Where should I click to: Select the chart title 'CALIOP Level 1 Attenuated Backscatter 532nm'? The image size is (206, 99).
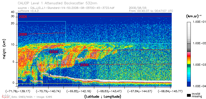tap(57, 3)
